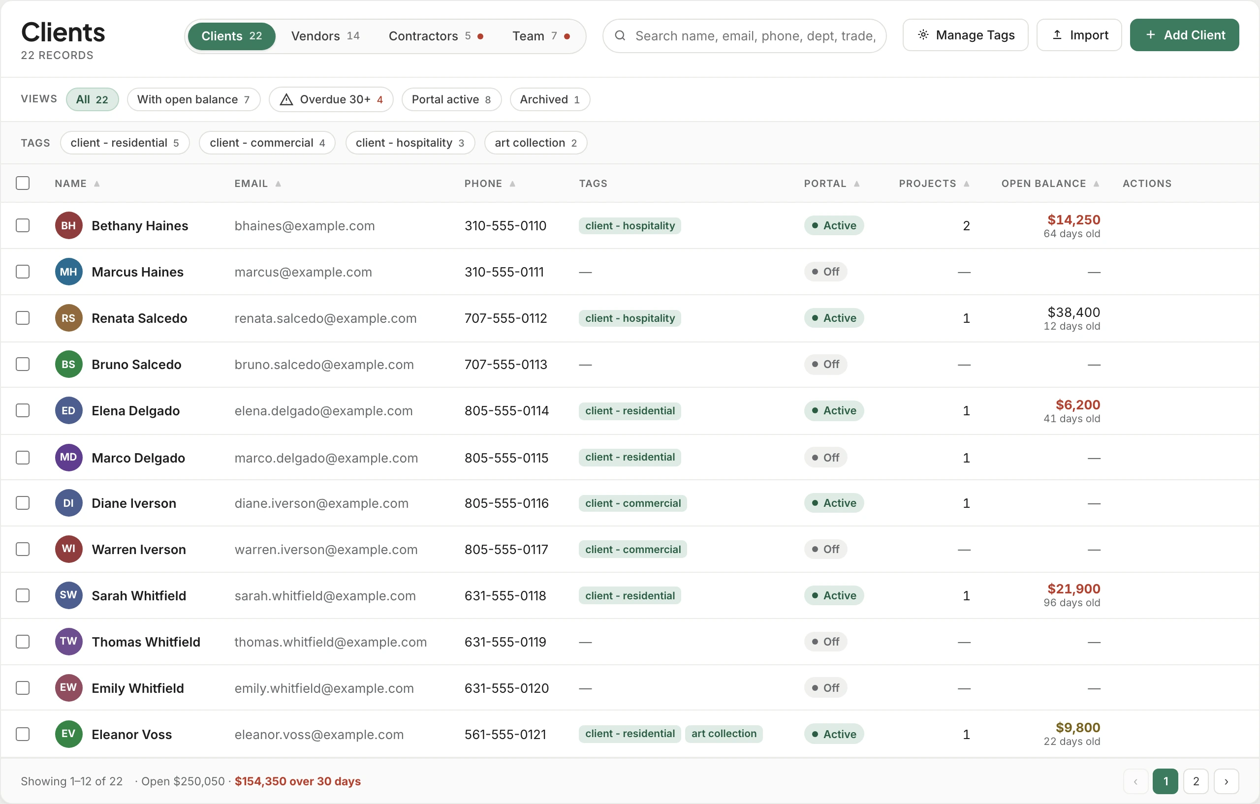Image resolution: width=1260 pixels, height=804 pixels.
Task: Click the warning triangle in Overdue 30+
Action: (x=286, y=99)
